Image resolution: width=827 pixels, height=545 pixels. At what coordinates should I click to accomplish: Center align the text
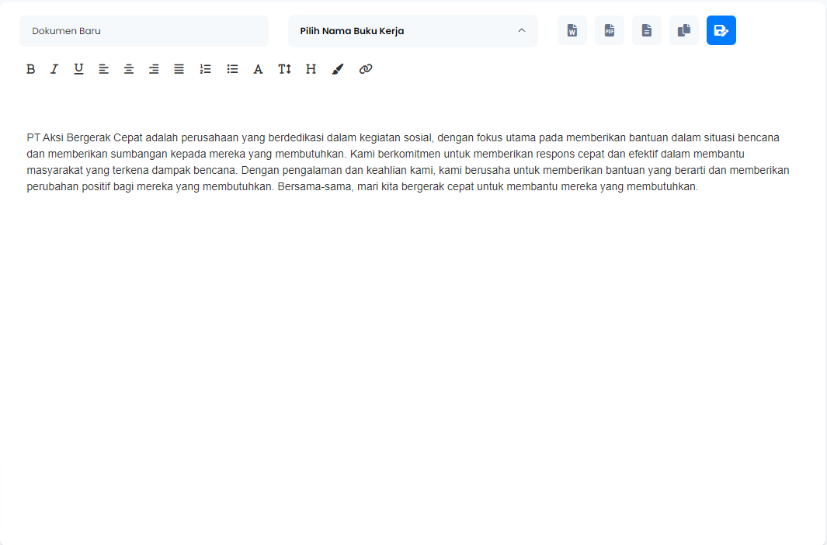coord(129,69)
